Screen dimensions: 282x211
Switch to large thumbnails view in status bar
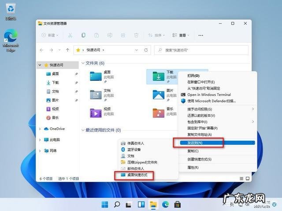click(248, 178)
